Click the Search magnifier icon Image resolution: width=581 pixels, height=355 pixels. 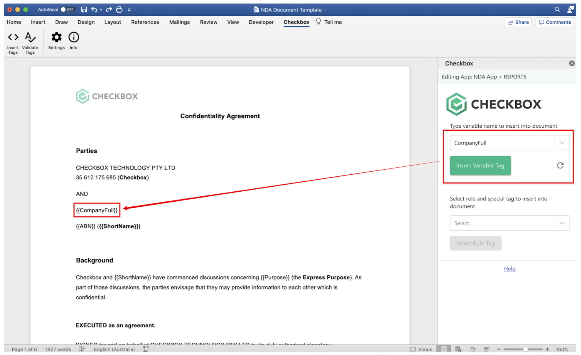coord(557,9)
